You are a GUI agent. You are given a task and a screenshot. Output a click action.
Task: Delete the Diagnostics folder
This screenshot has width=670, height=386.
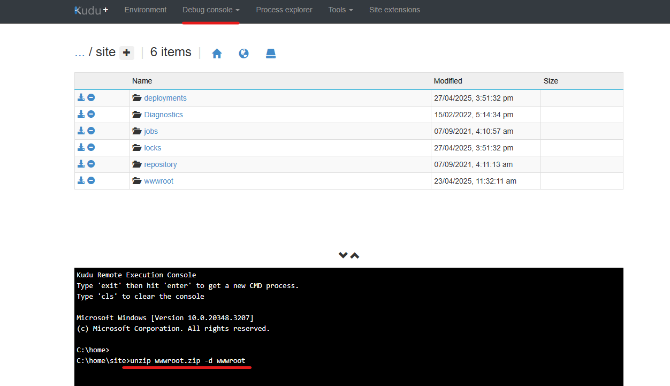(91, 115)
